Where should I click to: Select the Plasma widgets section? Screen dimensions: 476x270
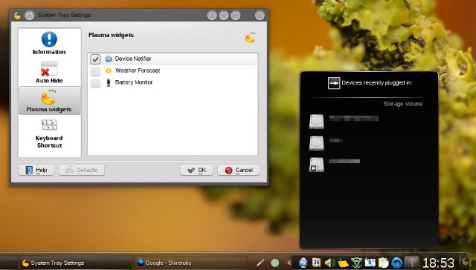tap(49, 101)
